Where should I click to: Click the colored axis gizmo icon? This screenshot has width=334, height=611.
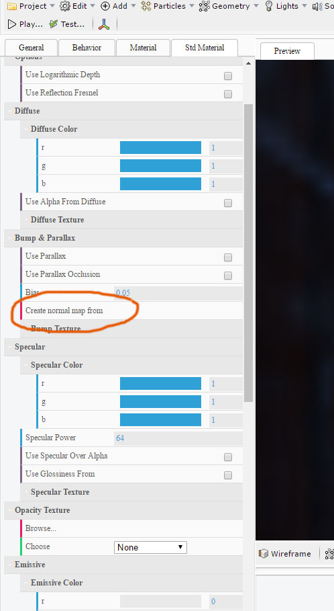[x=104, y=24]
